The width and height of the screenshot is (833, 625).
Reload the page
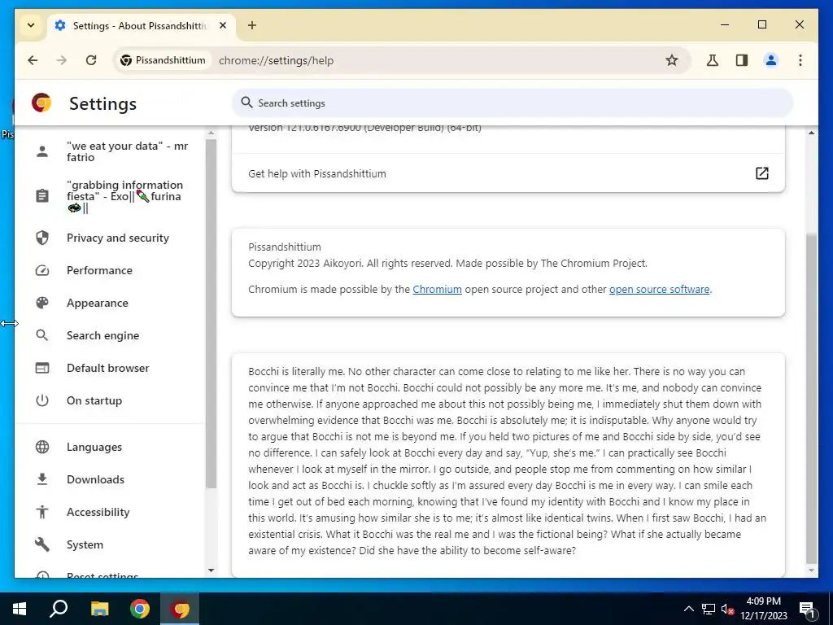[91, 60]
